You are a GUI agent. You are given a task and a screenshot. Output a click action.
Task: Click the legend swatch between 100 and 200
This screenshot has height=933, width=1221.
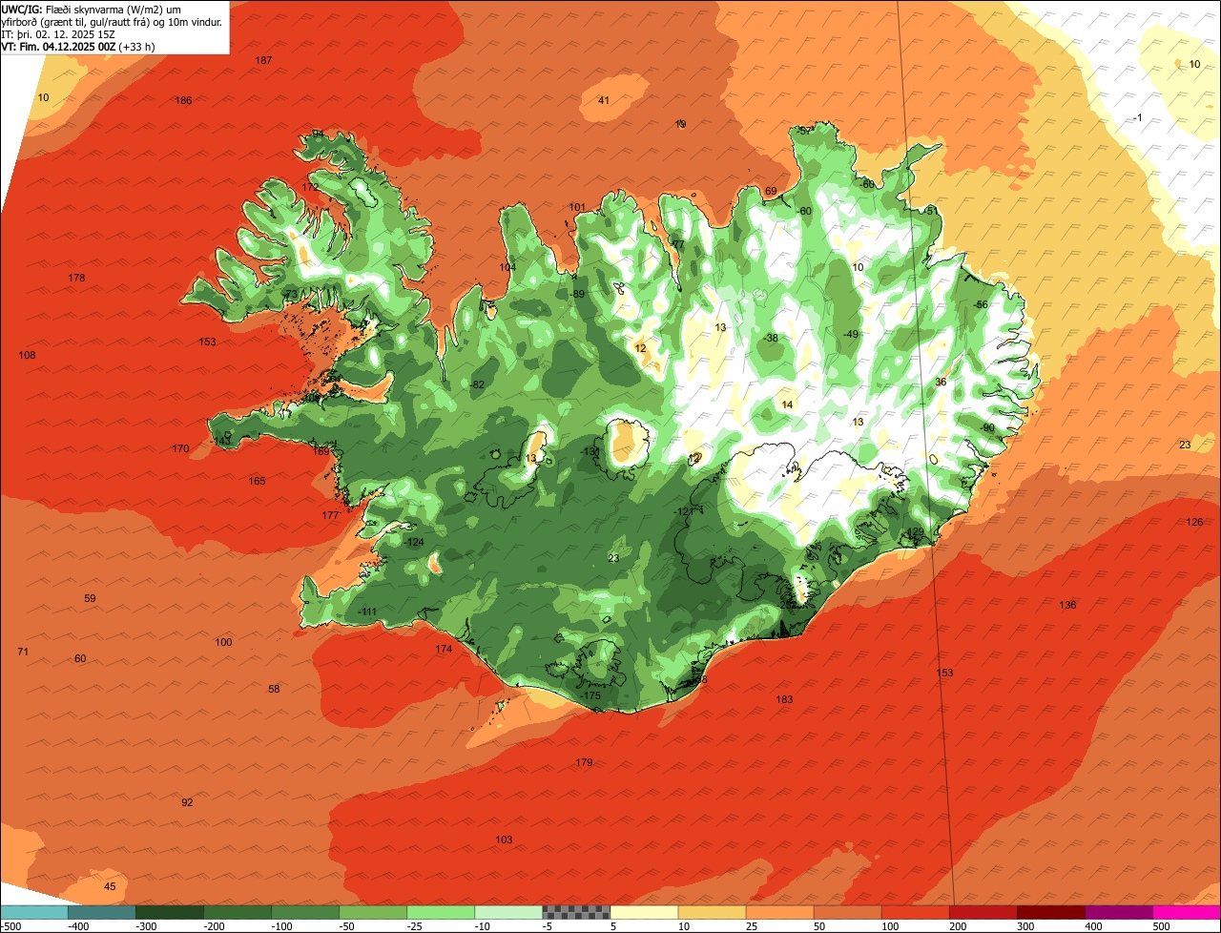(915, 912)
